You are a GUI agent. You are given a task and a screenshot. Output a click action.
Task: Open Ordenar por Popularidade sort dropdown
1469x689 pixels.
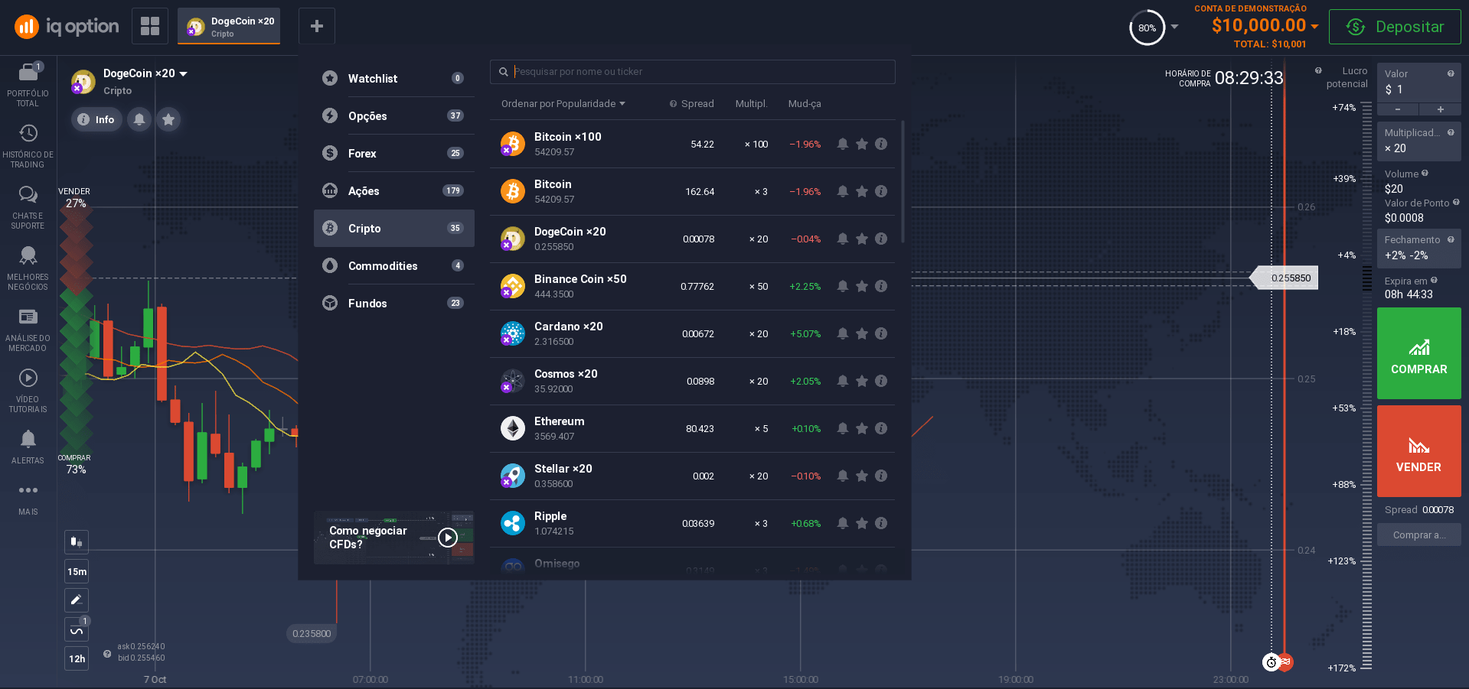(x=563, y=104)
